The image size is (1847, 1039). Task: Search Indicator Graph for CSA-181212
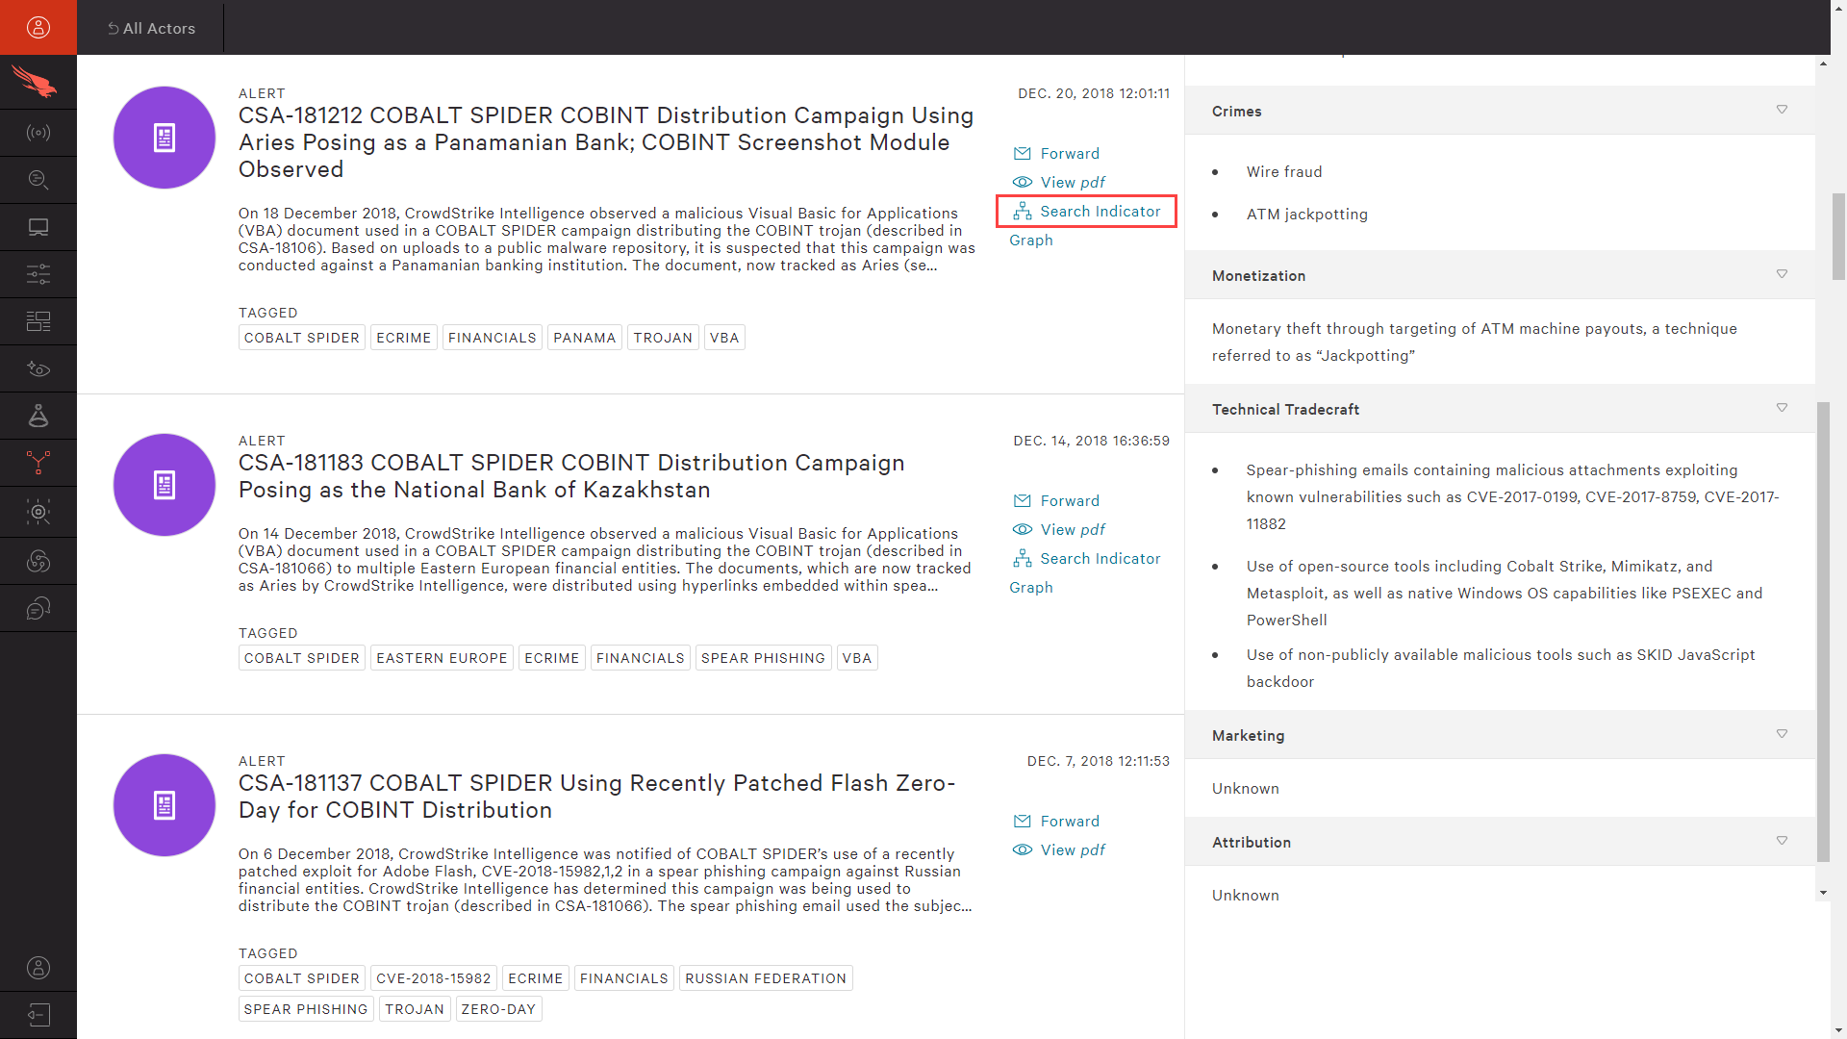(1086, 212)
